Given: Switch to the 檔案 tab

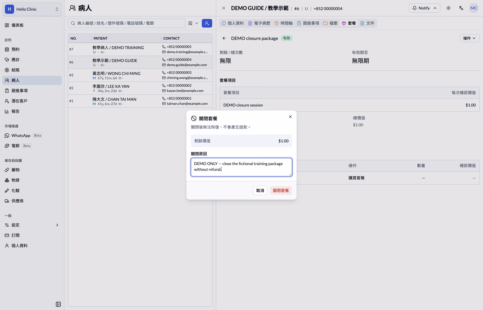Looking at the screenshot, I should 330,23.
